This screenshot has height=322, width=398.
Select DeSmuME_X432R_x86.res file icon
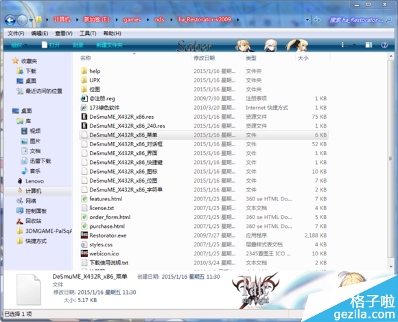pos(84,117)
